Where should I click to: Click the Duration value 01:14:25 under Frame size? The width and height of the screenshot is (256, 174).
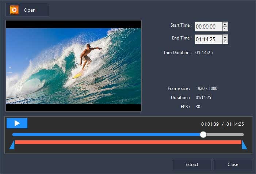click(203, 98)
